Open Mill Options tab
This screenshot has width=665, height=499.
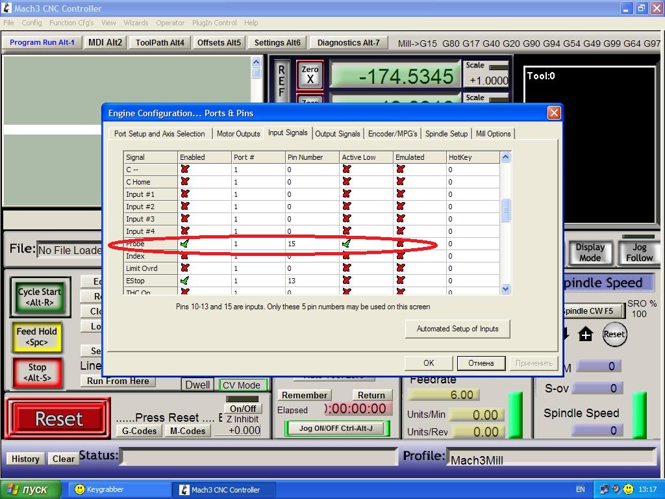tap(494, 134)
